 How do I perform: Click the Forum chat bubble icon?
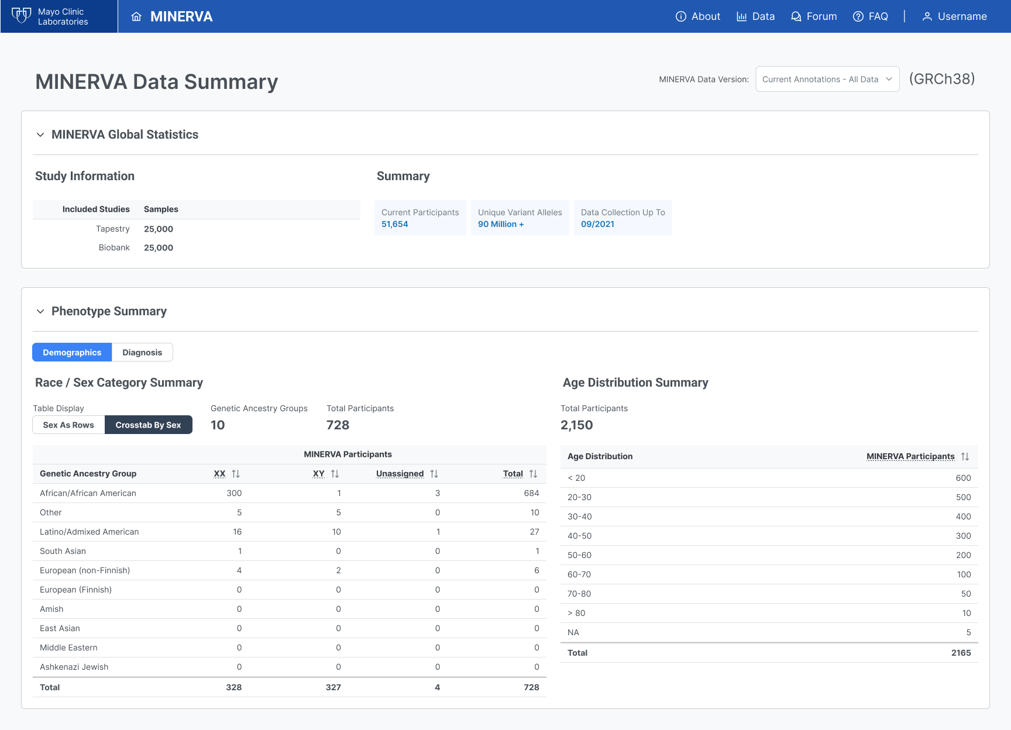click(796, 16)
